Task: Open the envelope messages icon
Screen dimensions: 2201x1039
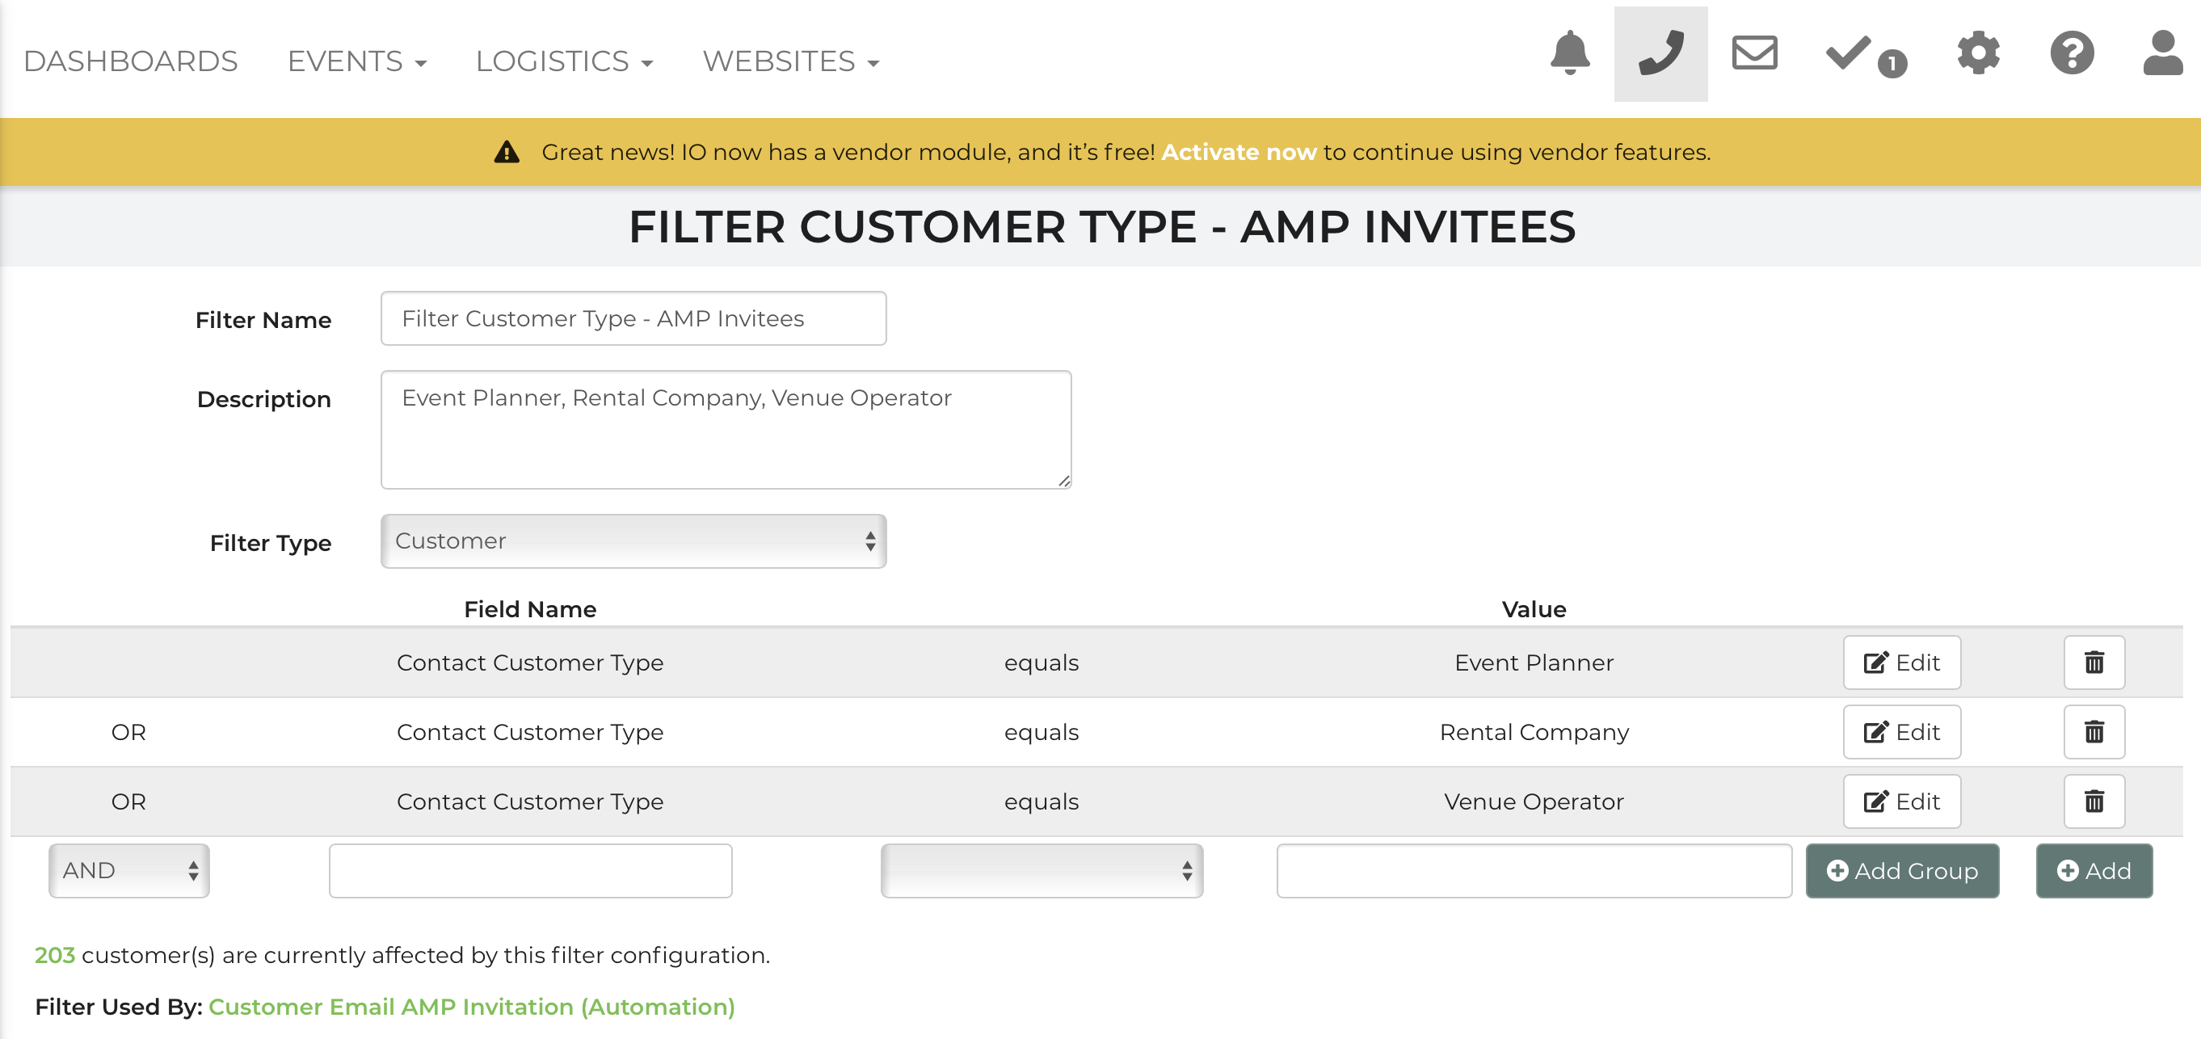Action: pos(1754,54)
